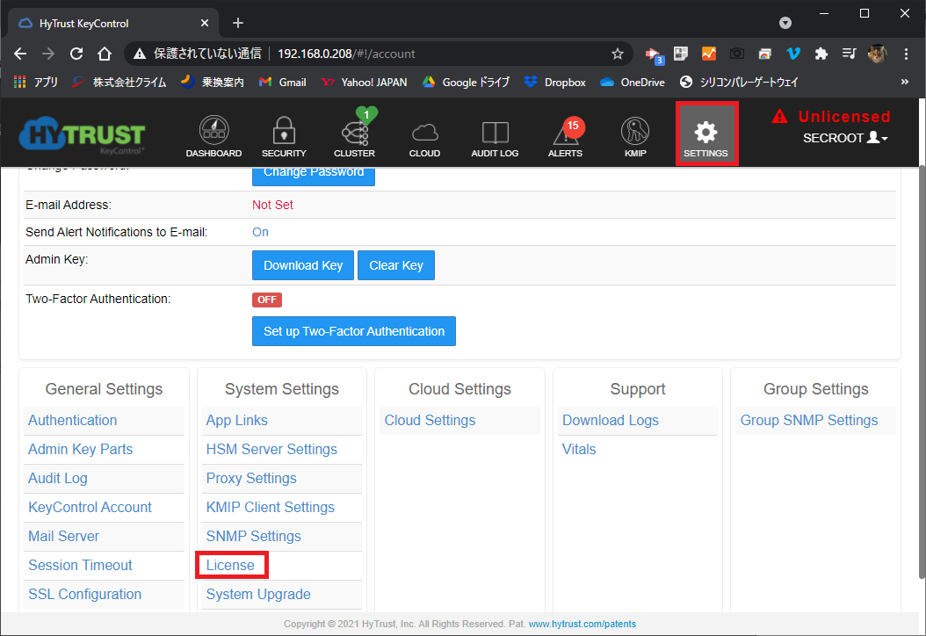Click the Clear Key button
The image size is (926, 636).
point(396,265)
